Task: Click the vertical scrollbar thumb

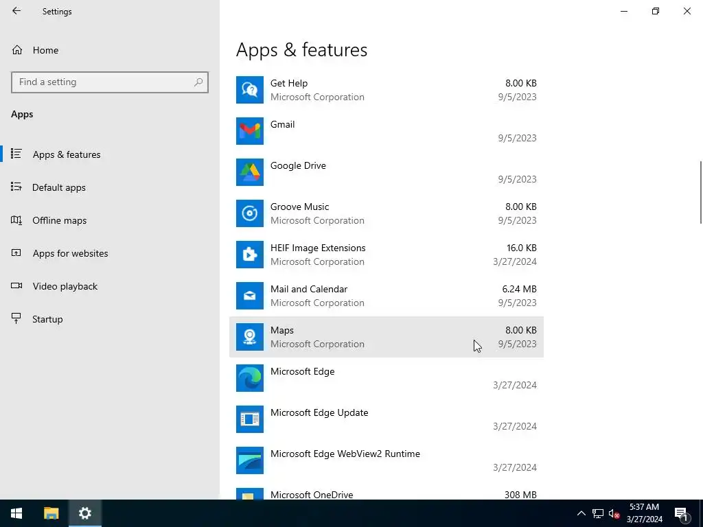Action: [701, 192]
